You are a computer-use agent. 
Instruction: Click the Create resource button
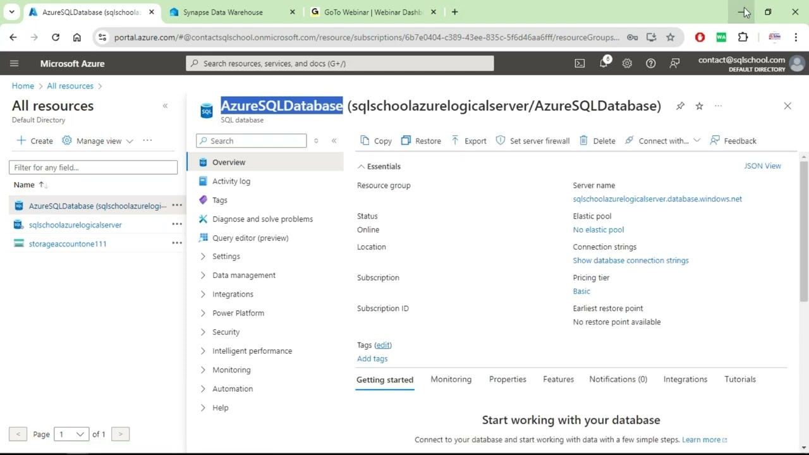point(35,141)
